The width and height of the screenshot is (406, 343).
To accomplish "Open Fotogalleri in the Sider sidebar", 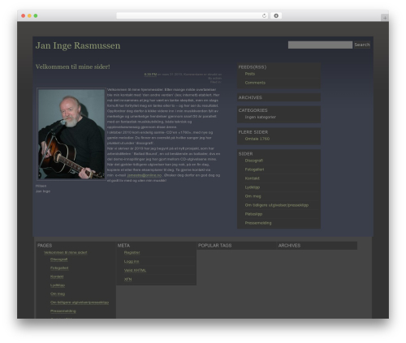I will [254, 169].
